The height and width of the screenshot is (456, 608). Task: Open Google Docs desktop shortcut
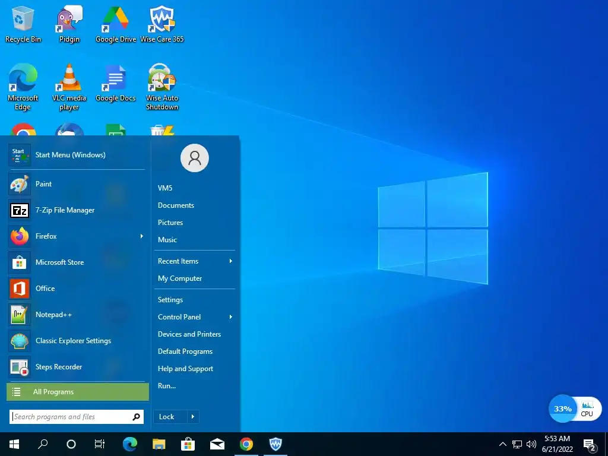click(116, 83)
